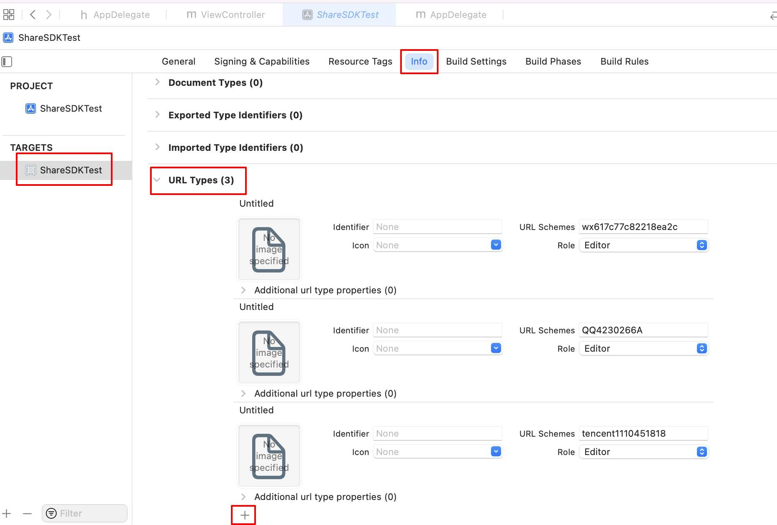Click the filter icon inside the Filter field

51,513
